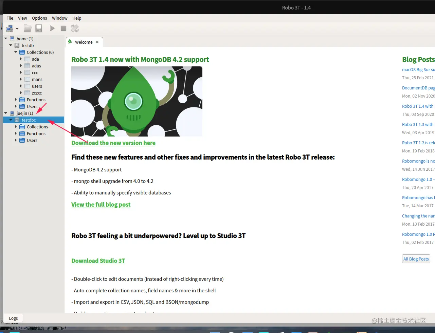Image resolution: width=435 pixels, height=333 pixels.
Task: Collapse the home (1) connection node
Action: [6, 39]
